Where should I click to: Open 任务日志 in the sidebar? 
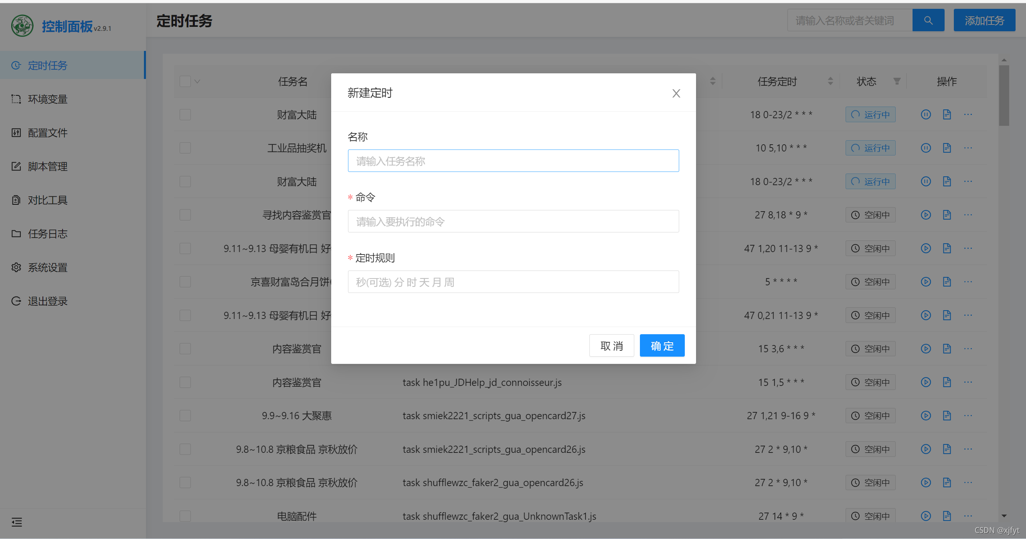72,234
